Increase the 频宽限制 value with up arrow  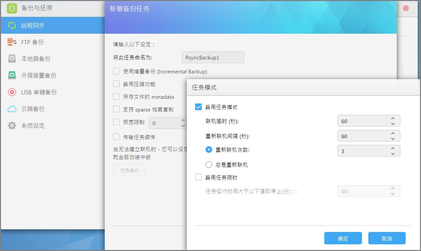[183, 120]
